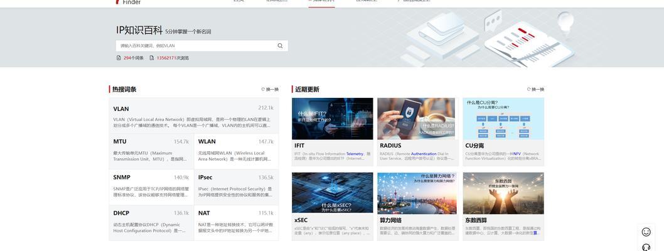Click the 294个词条 entry count text
The image size is (664, 251).
tap(134, 58)
